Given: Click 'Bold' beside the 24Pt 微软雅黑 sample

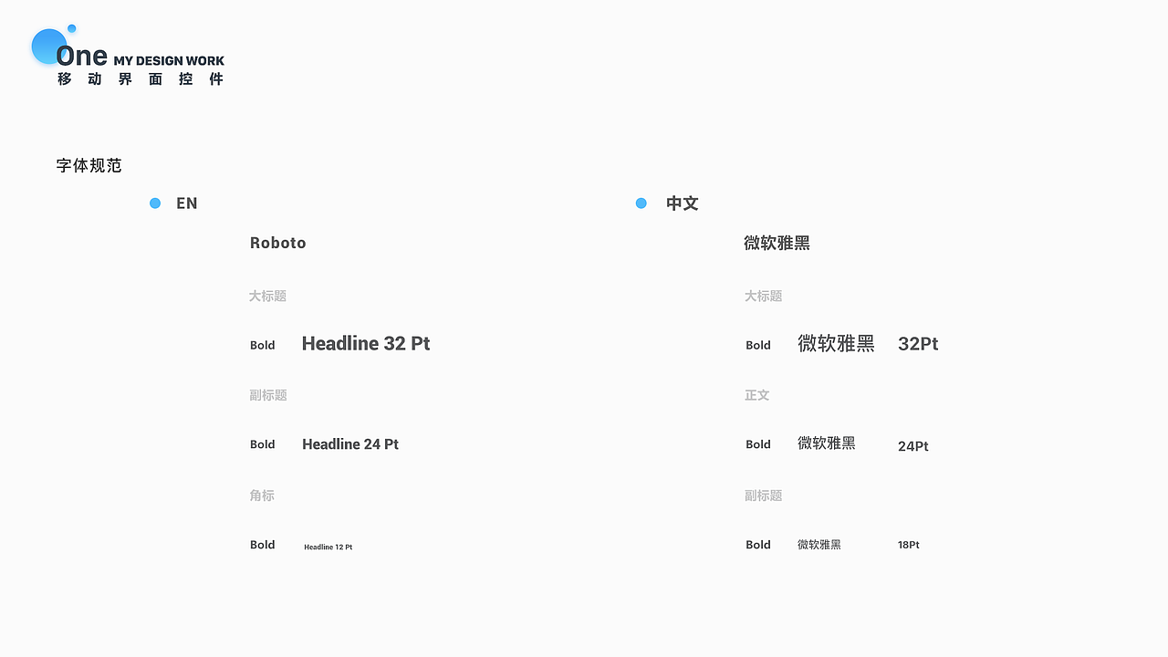Looking at the screenshot, I should [x=758, y=444].
